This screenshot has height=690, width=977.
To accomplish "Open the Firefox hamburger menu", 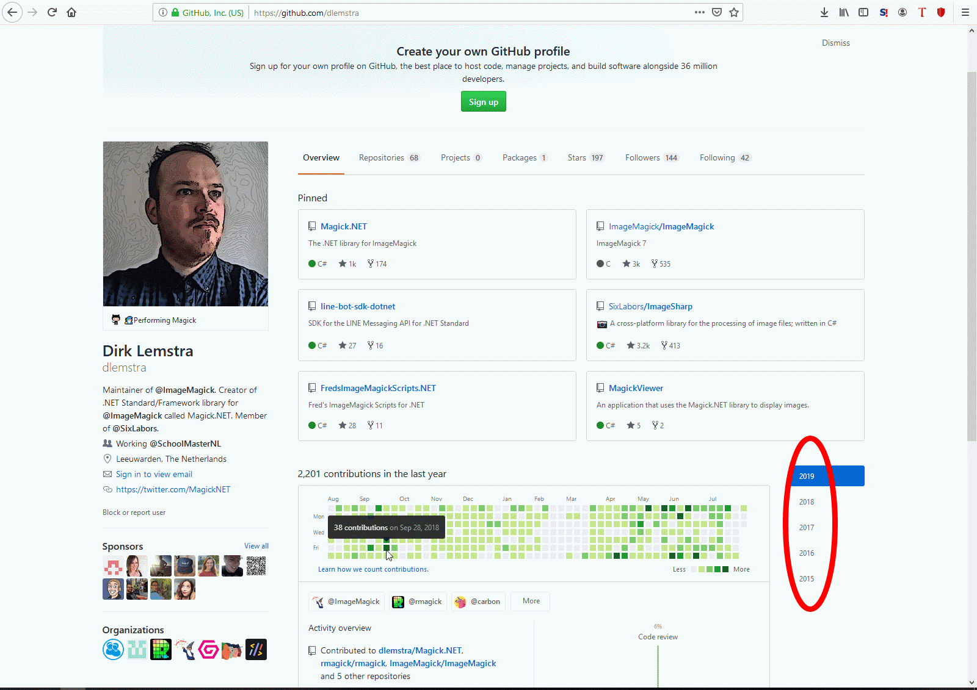I will (965, 12).
